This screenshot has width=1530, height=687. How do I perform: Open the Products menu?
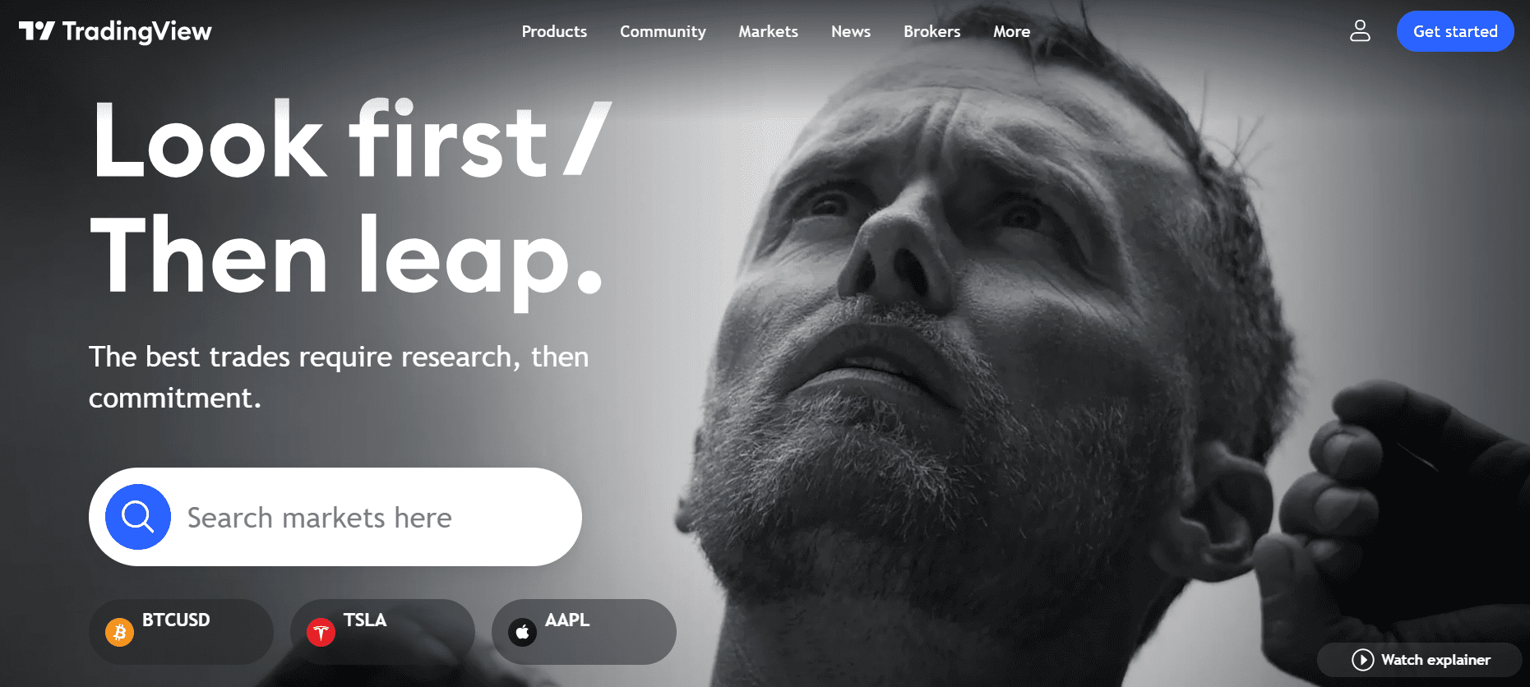554,31
